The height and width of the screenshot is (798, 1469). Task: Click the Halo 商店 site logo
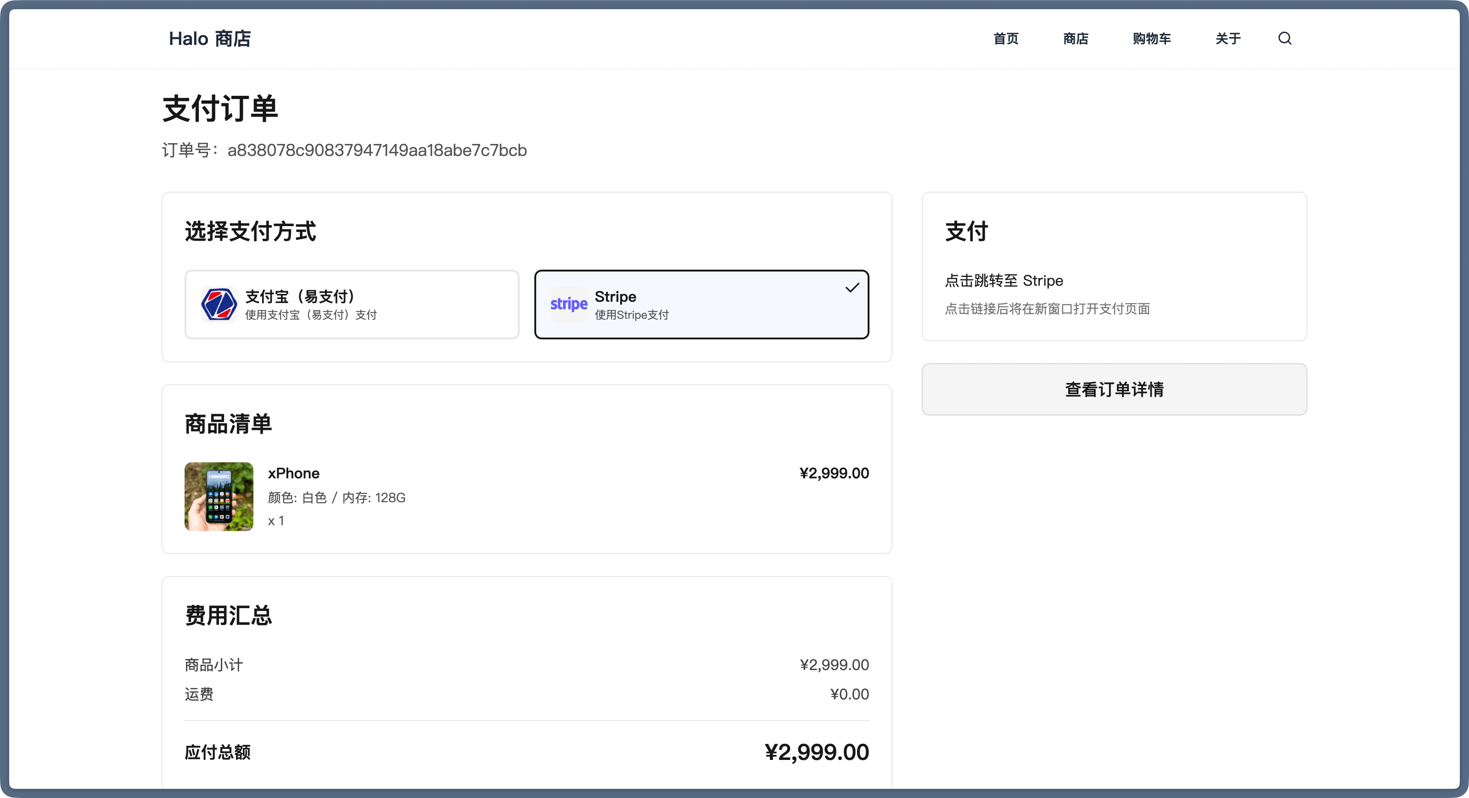tap(209, 38)
